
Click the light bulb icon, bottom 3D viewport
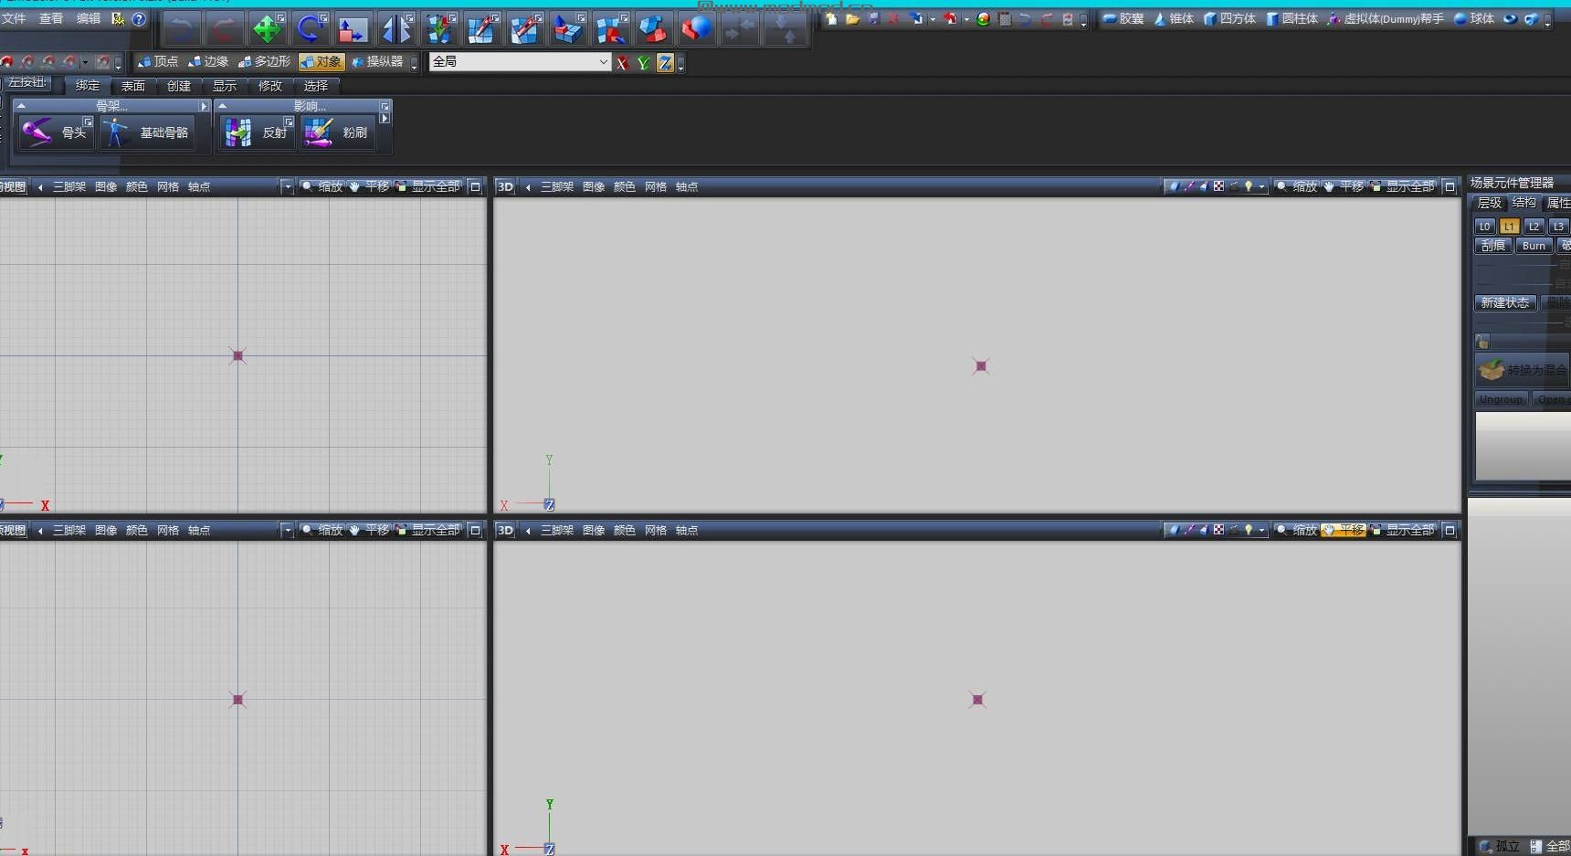pos(1249,530)
